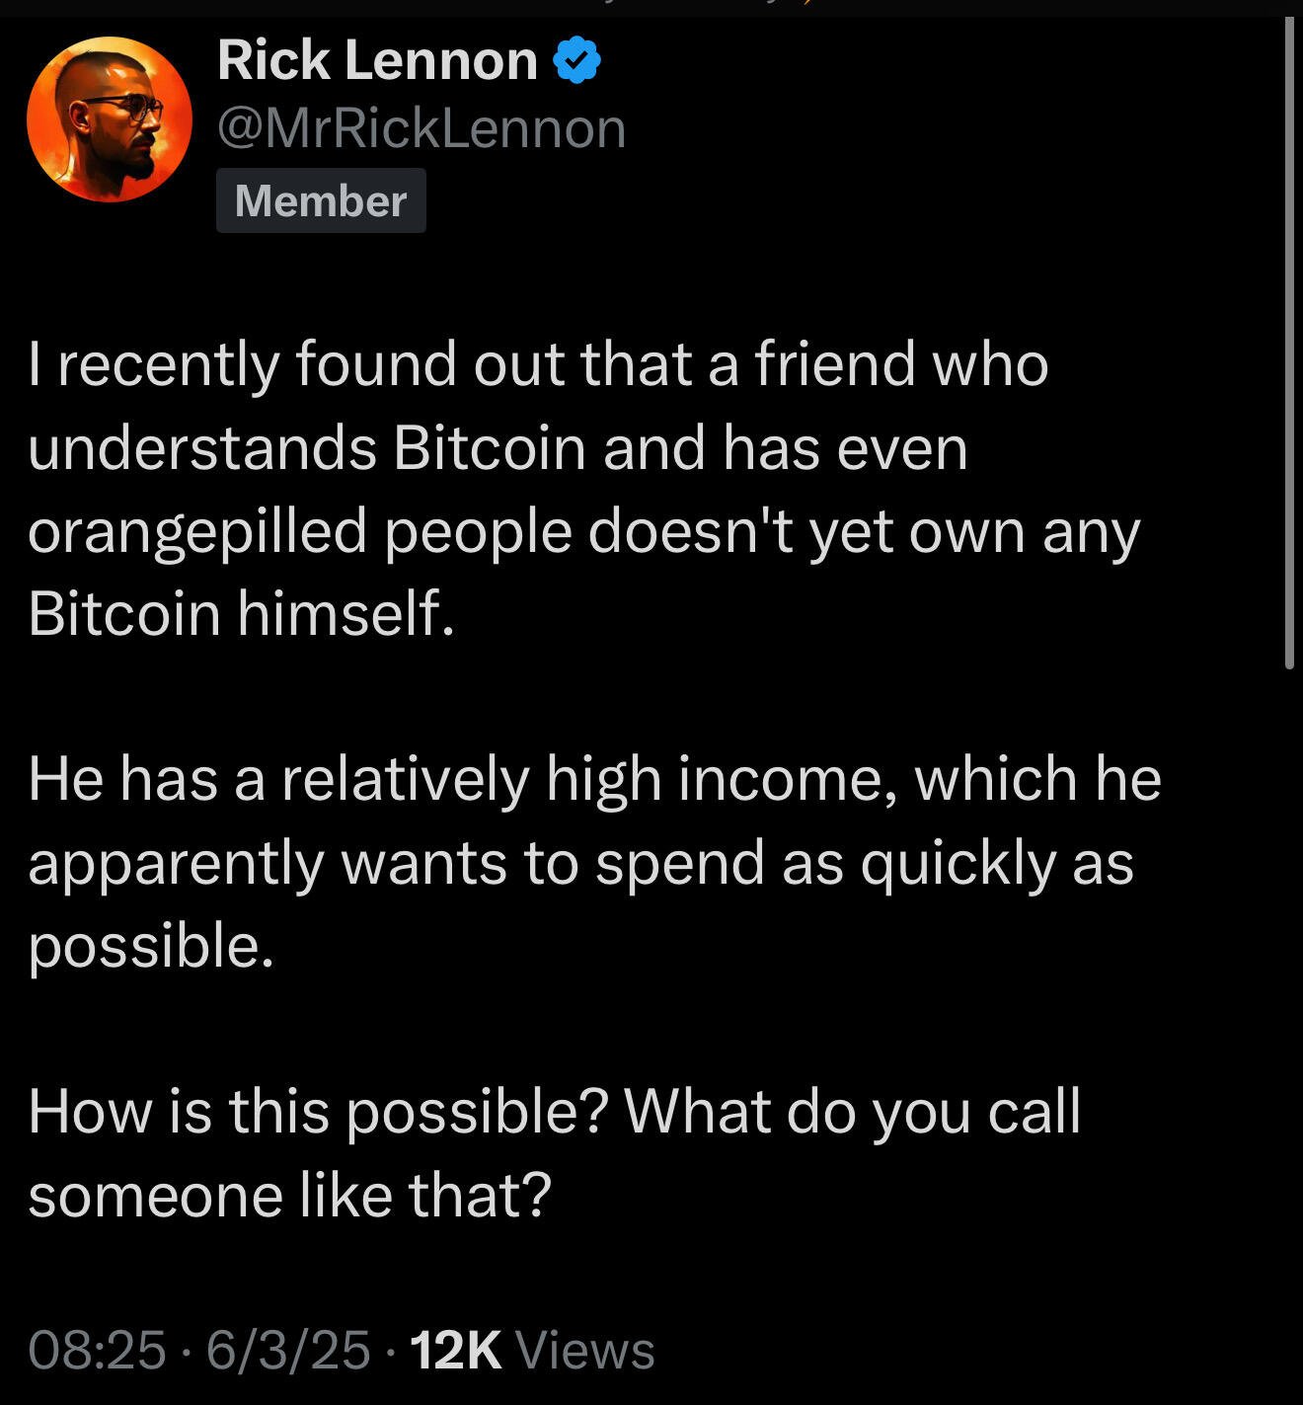Click 'What do you call' text

[x=853, y=1113]
